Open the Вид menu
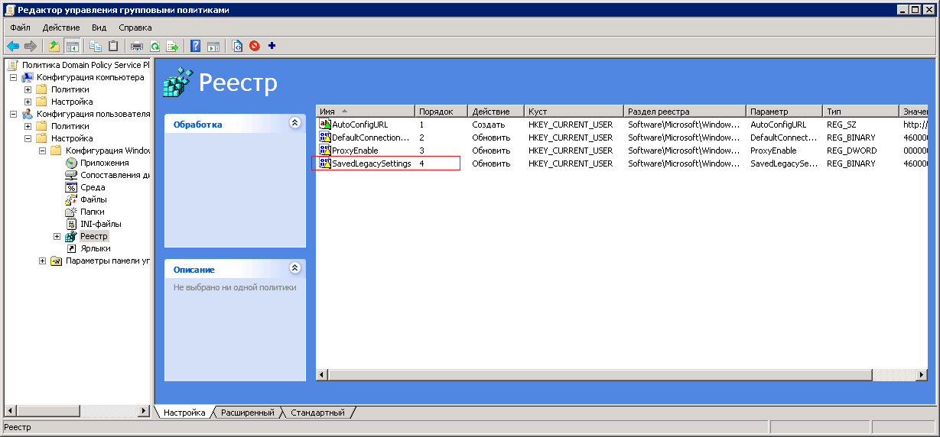This screenshot has height=437, width=940. tap(99, 28)
